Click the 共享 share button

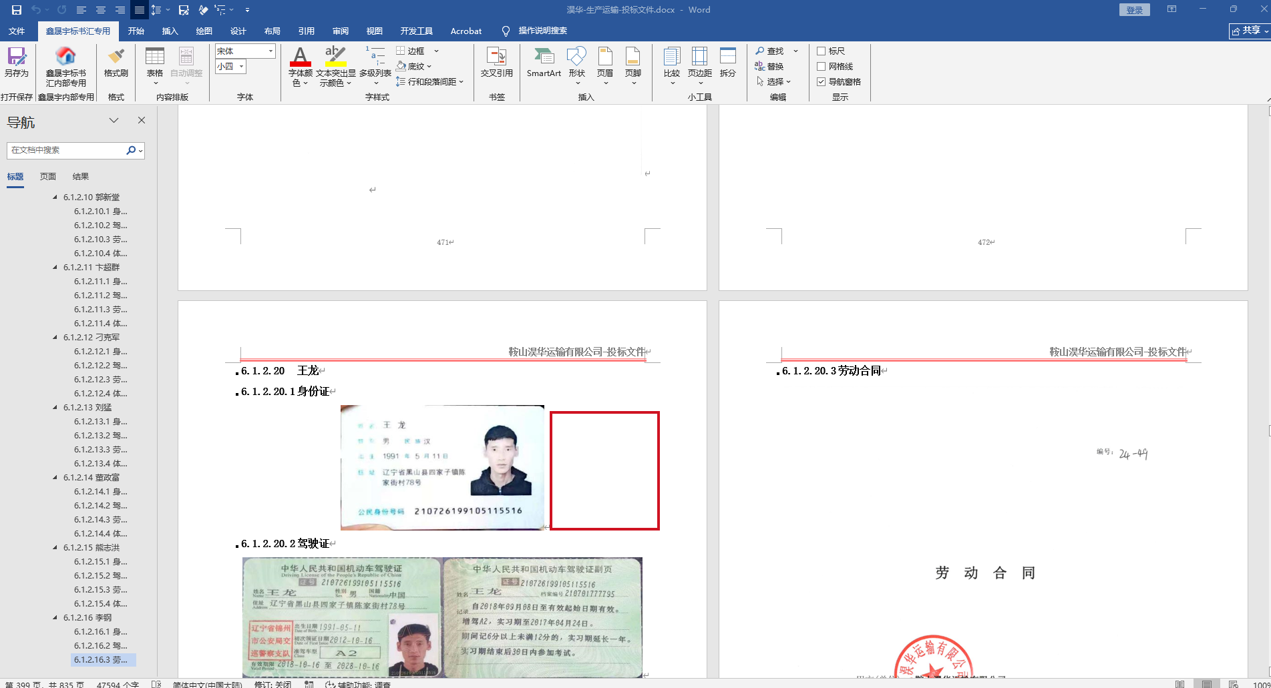[1249, 31]
